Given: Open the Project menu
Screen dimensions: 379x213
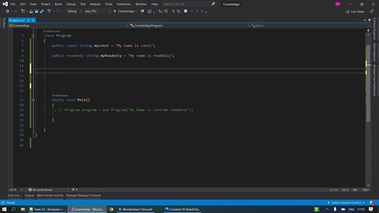Looking at the screenshot, I should tap(46, 4).
